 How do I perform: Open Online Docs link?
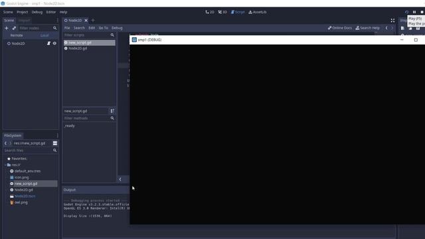[x=339, y=28]
